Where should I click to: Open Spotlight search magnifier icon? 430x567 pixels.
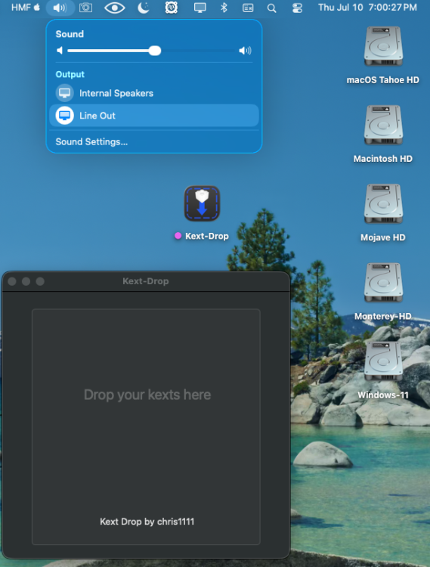click(272, 8)
